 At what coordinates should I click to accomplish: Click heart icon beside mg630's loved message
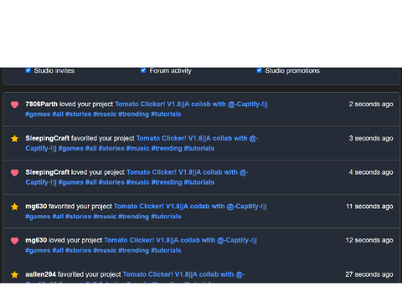(14, 241)
